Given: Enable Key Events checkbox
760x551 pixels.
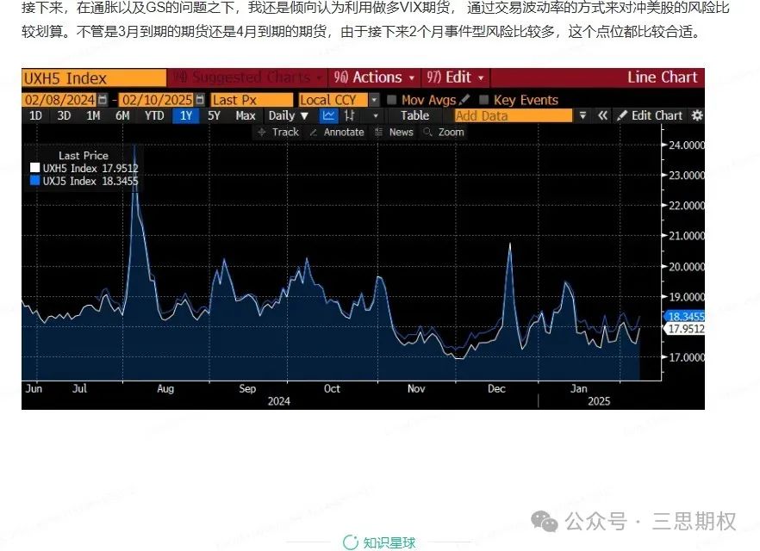Looking at the screenshot, I should tap(483, 100).
